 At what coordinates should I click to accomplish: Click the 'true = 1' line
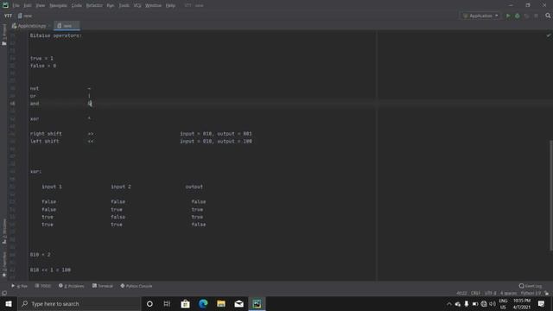(x=41, y=59)
